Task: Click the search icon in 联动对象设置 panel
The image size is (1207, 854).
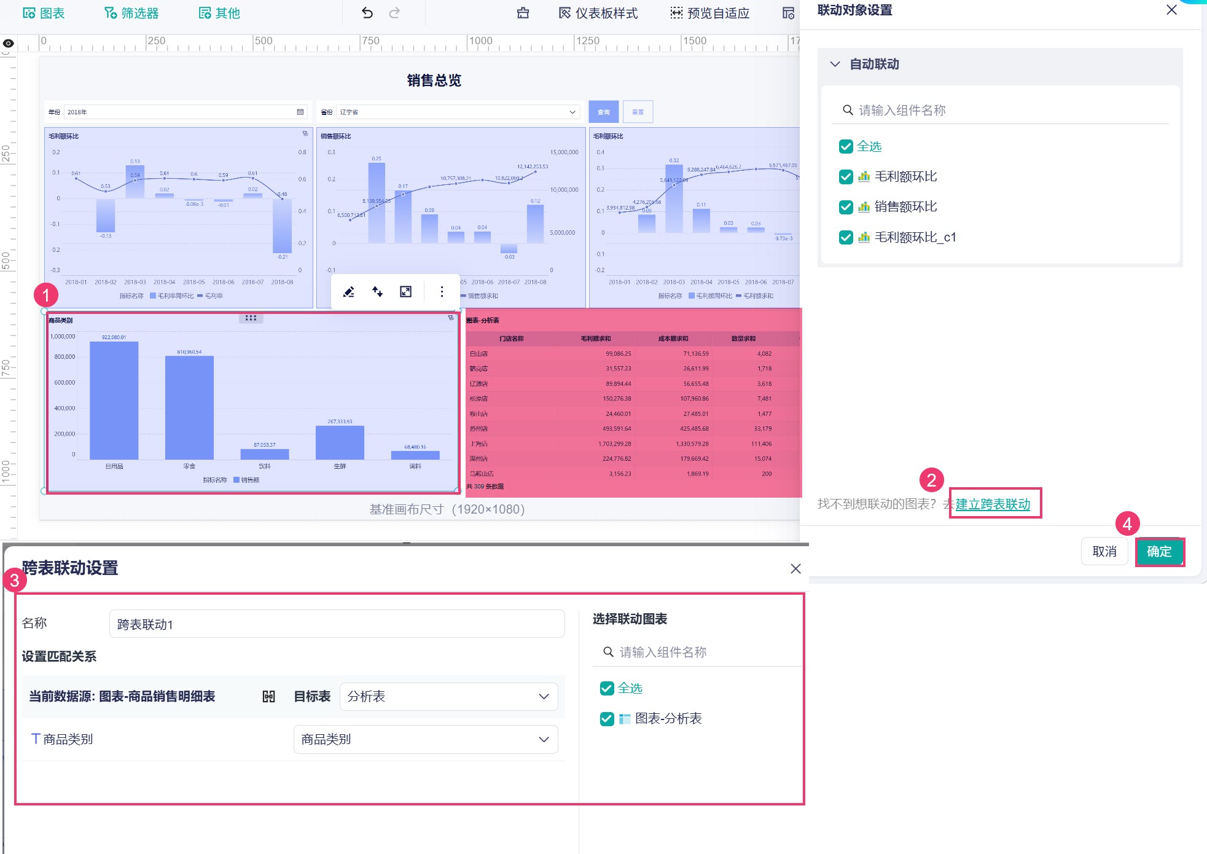Action: click(848, 110)
